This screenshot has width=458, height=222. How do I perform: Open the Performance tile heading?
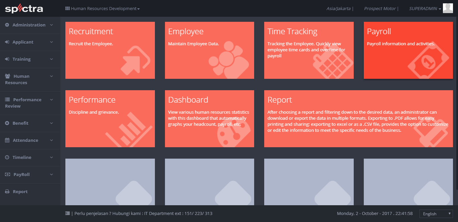coord(92,100)
